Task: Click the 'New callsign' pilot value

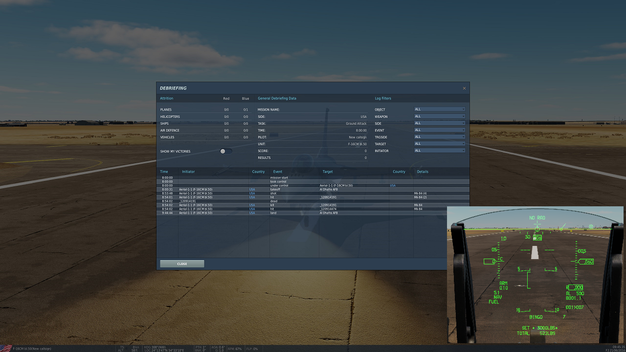Action: [x=358, y=137]
